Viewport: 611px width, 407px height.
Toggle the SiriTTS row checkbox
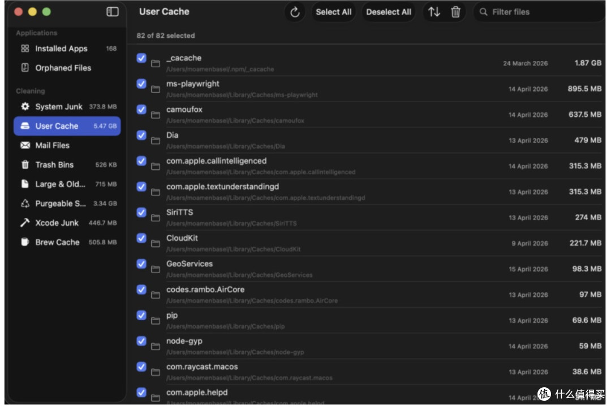(x=141, y=213)
